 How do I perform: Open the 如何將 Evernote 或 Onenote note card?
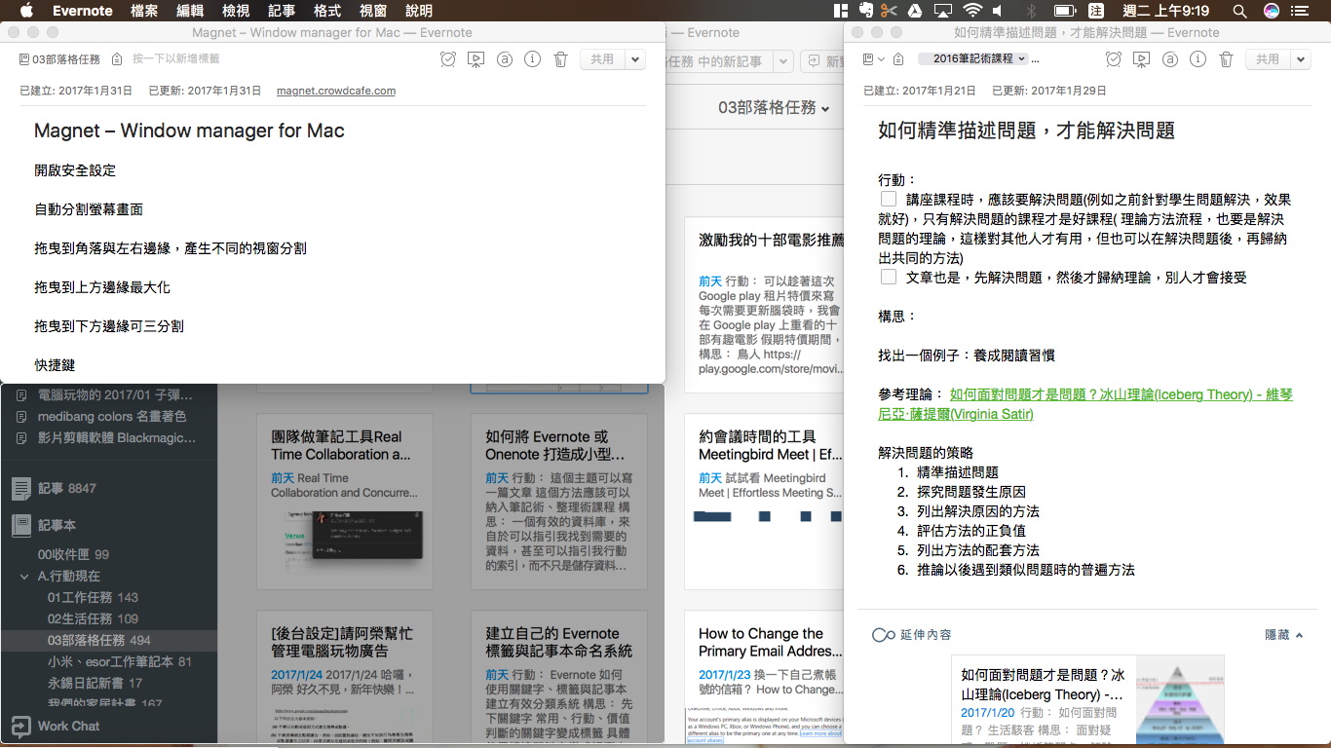559,502
